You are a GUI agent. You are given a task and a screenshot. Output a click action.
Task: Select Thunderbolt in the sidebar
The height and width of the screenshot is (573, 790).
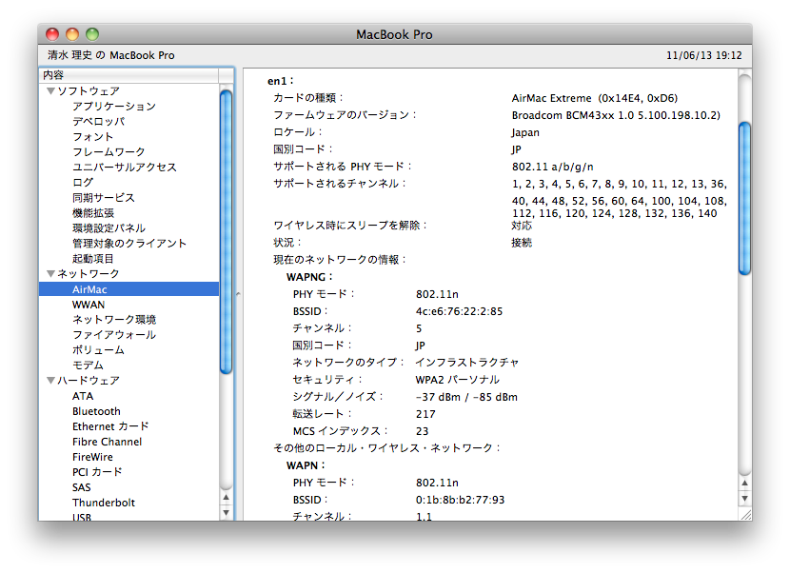(x=104, y=503)
